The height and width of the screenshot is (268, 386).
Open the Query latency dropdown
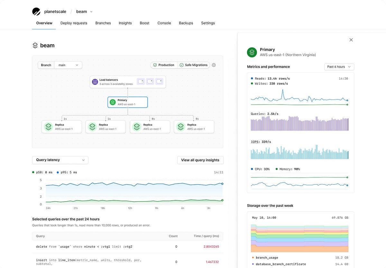pyautogui.click(x=60, y=160)
